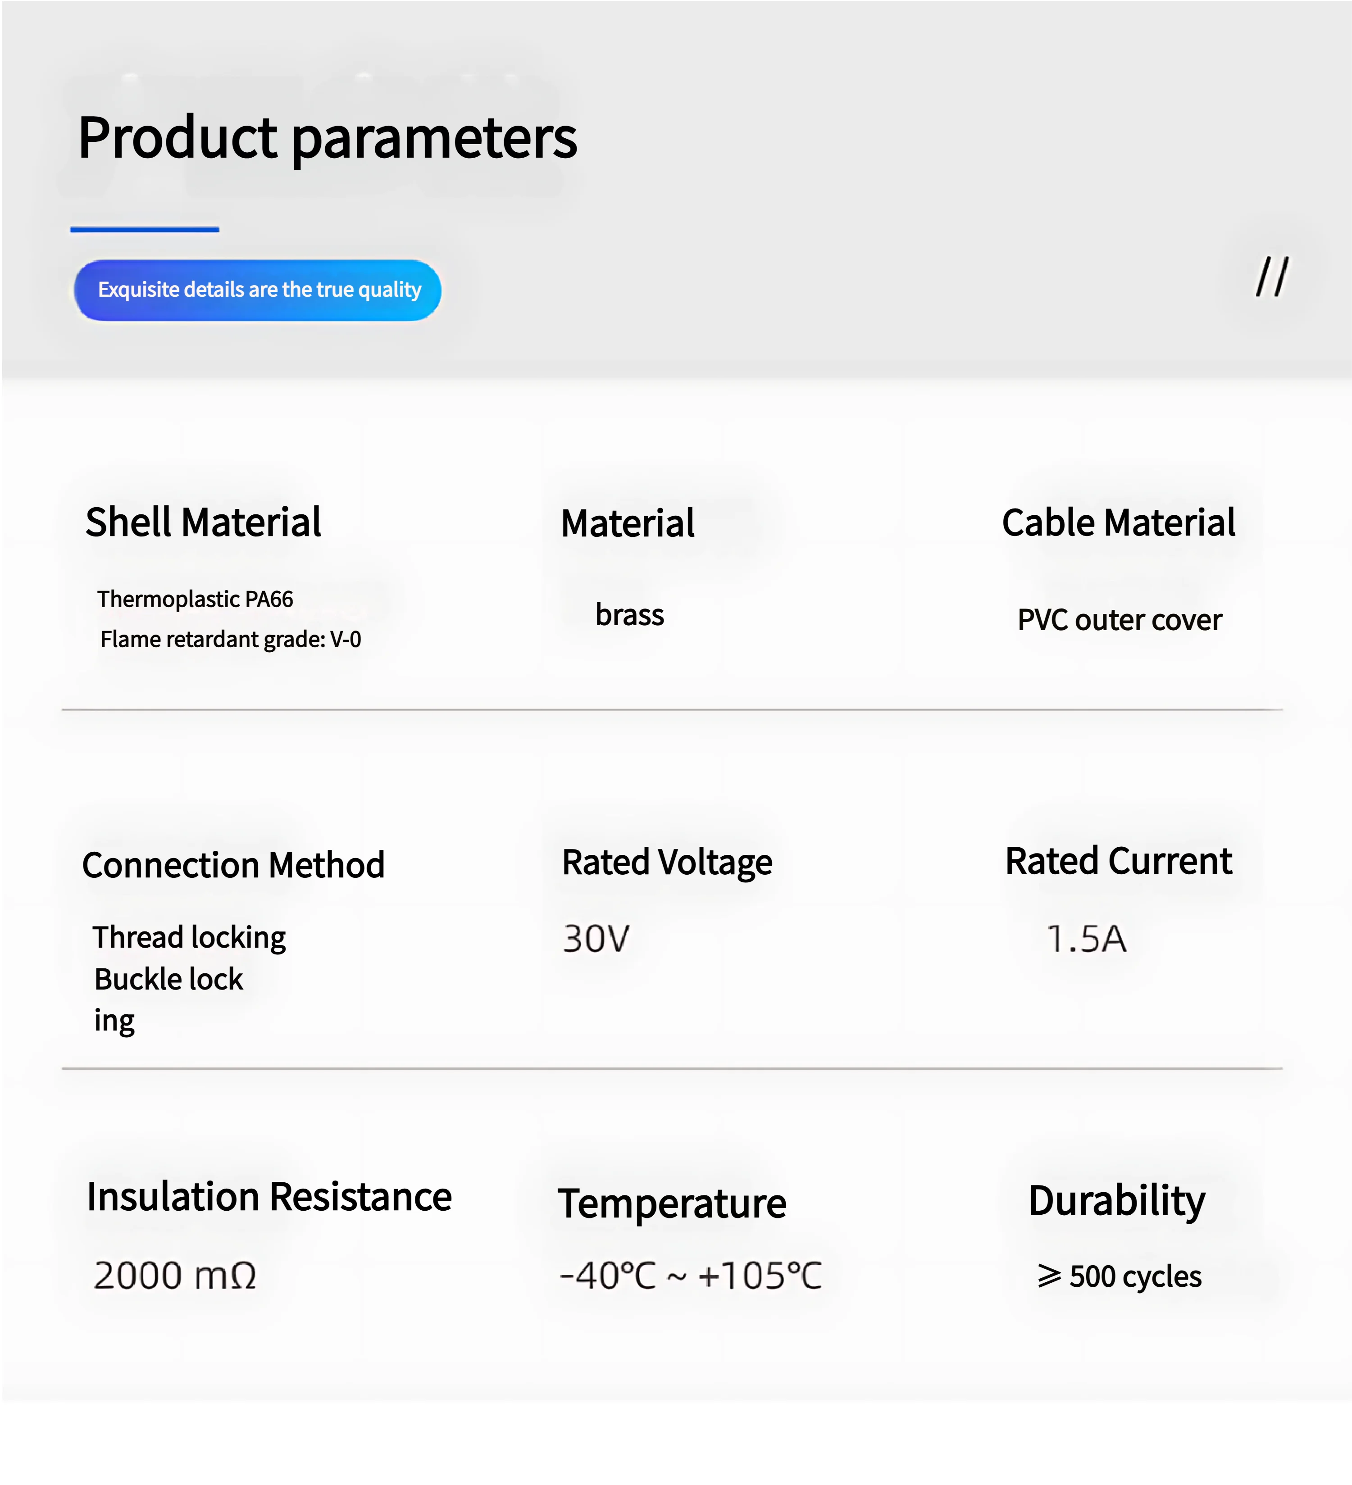The height and width of the screenshot is (1485, 1352).
Task: Select the "Durability" heading
Action: pyautogui.click(x=1117, y=1201)
